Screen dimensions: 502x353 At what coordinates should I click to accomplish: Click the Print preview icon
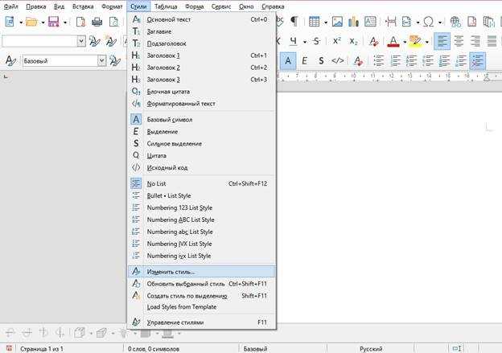pyautogui.click(x=113, y=22)
